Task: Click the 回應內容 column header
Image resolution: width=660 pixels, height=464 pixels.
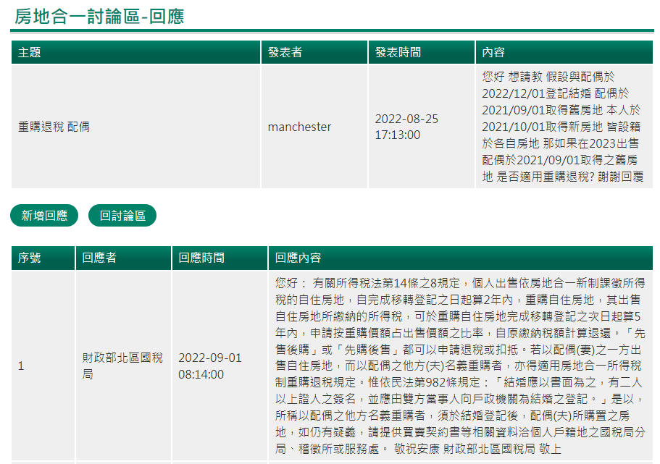Action: [x=298, y=258]
